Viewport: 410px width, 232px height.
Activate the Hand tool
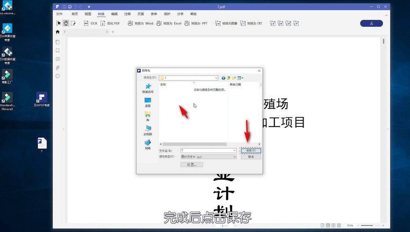click(66, 23)
